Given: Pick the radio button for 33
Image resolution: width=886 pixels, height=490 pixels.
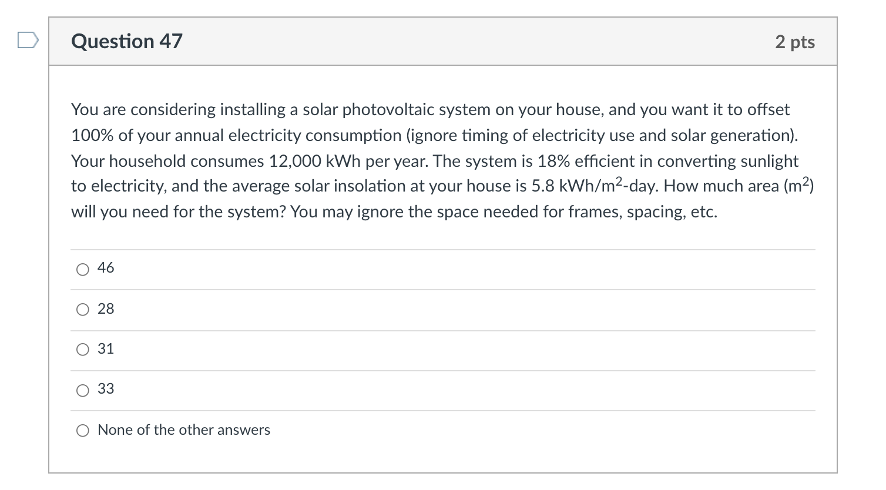Looking at the screenshot, I should pyautogui.click(x=83, y=391).
